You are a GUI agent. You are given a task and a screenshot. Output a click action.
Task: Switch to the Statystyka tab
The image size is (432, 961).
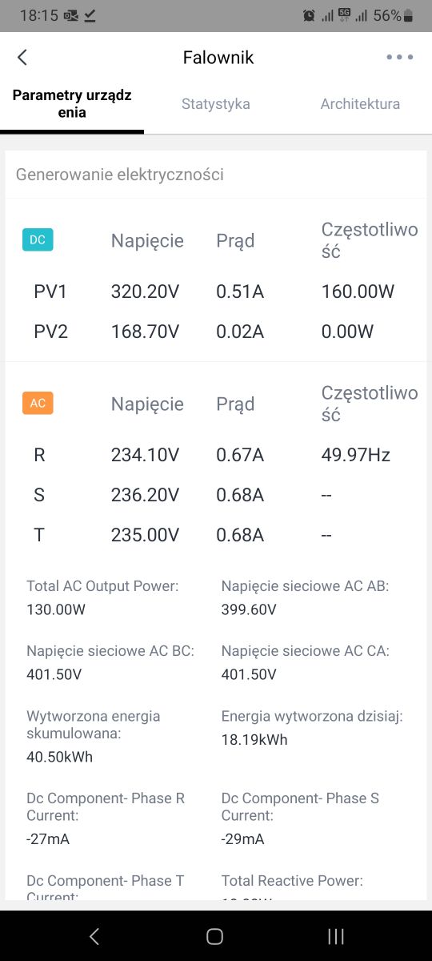pos(216,104)
